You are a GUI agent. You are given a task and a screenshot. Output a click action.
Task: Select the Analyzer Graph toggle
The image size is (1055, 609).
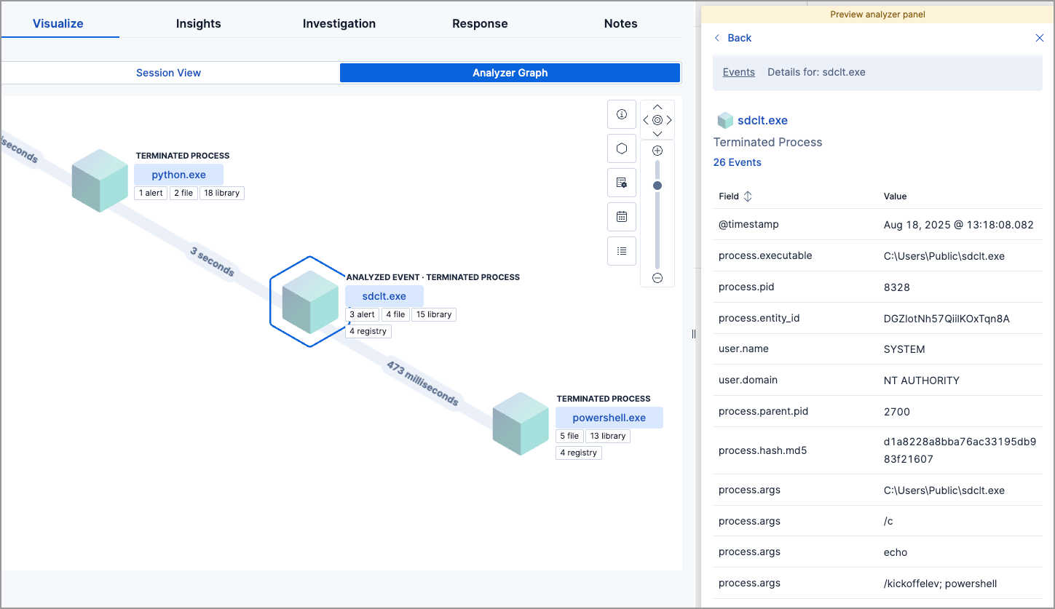tap(510, 73)
